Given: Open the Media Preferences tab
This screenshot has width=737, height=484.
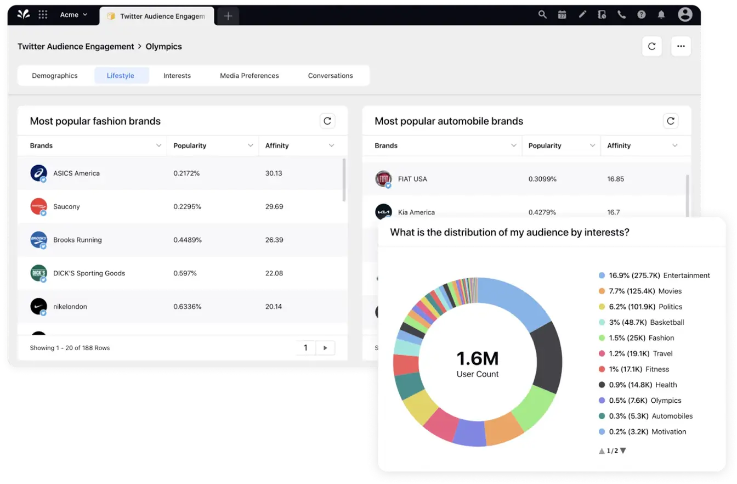Looking at the screenshot, I should (x=249, y=75).
